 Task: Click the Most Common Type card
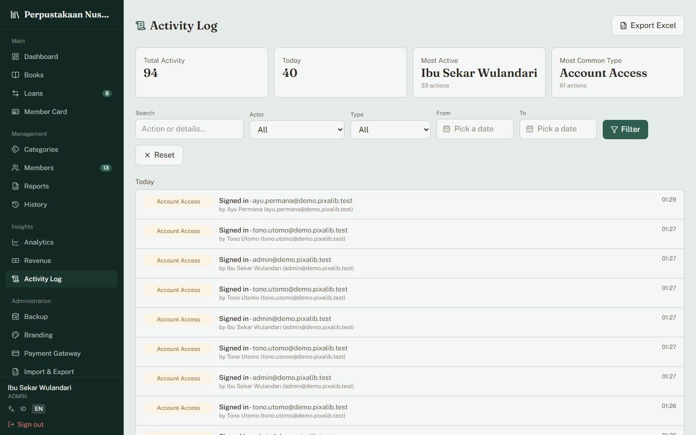(618, 72)
